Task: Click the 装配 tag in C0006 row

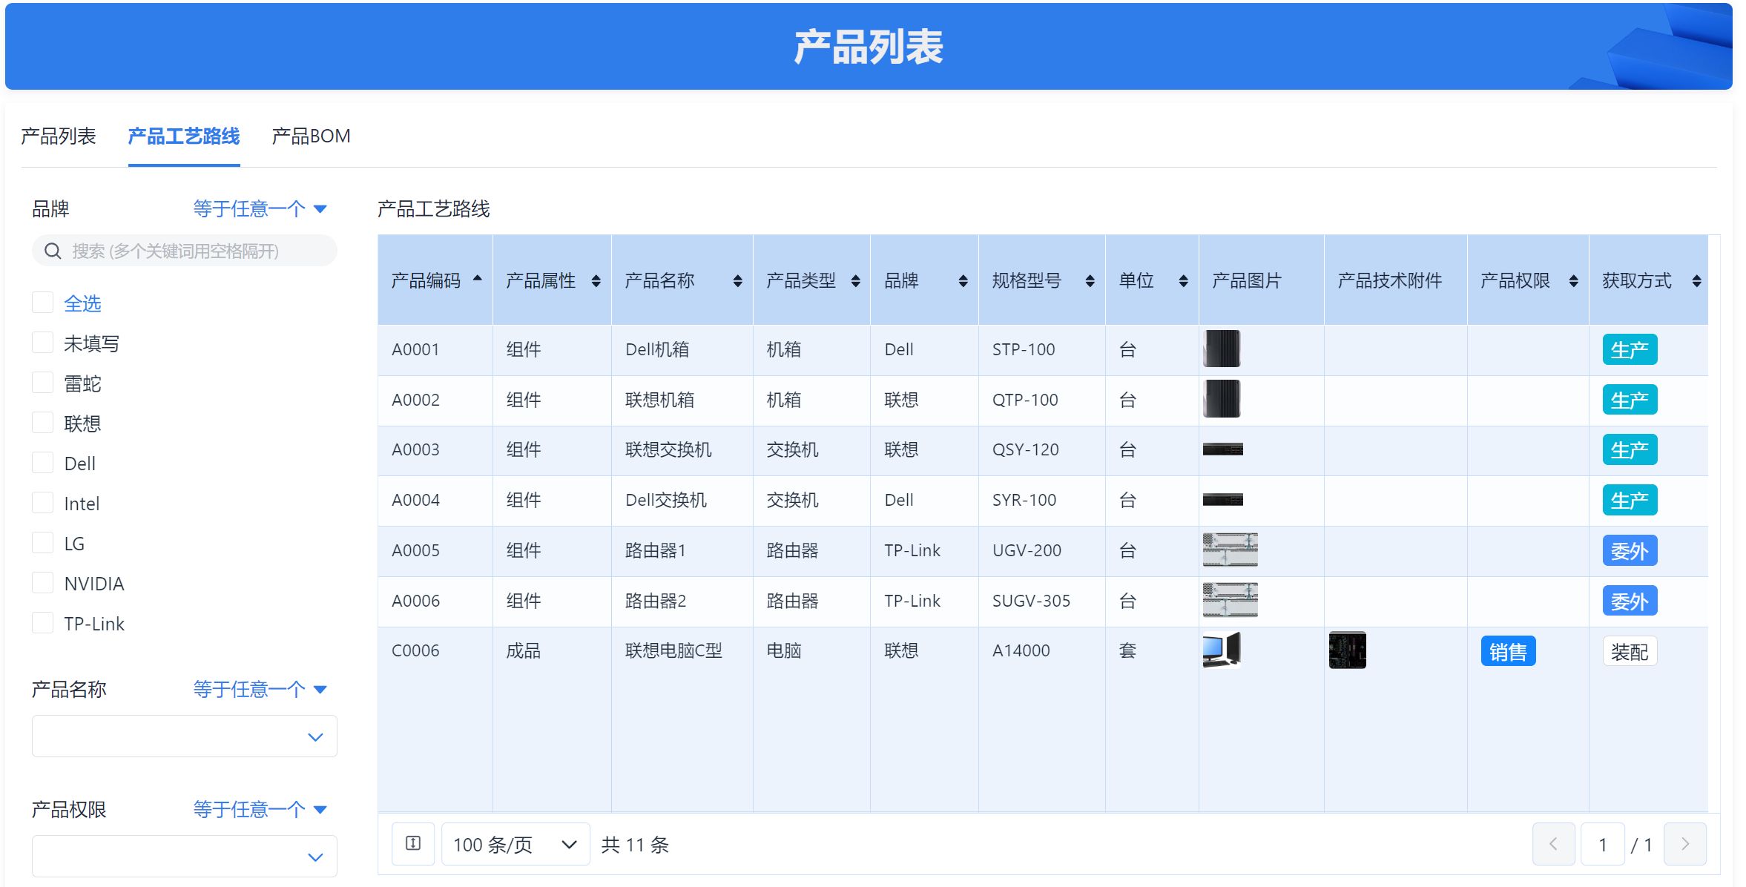Action: pos(1629,651)
